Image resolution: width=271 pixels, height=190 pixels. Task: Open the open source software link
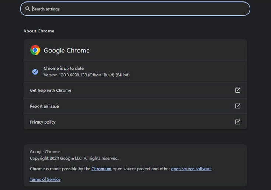coord(191,169)
